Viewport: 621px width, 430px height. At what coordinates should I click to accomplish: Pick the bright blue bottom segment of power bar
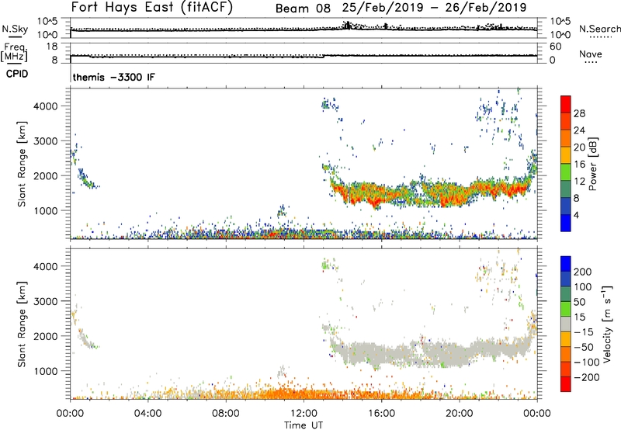pyautogui.click(x=566, y=224)
